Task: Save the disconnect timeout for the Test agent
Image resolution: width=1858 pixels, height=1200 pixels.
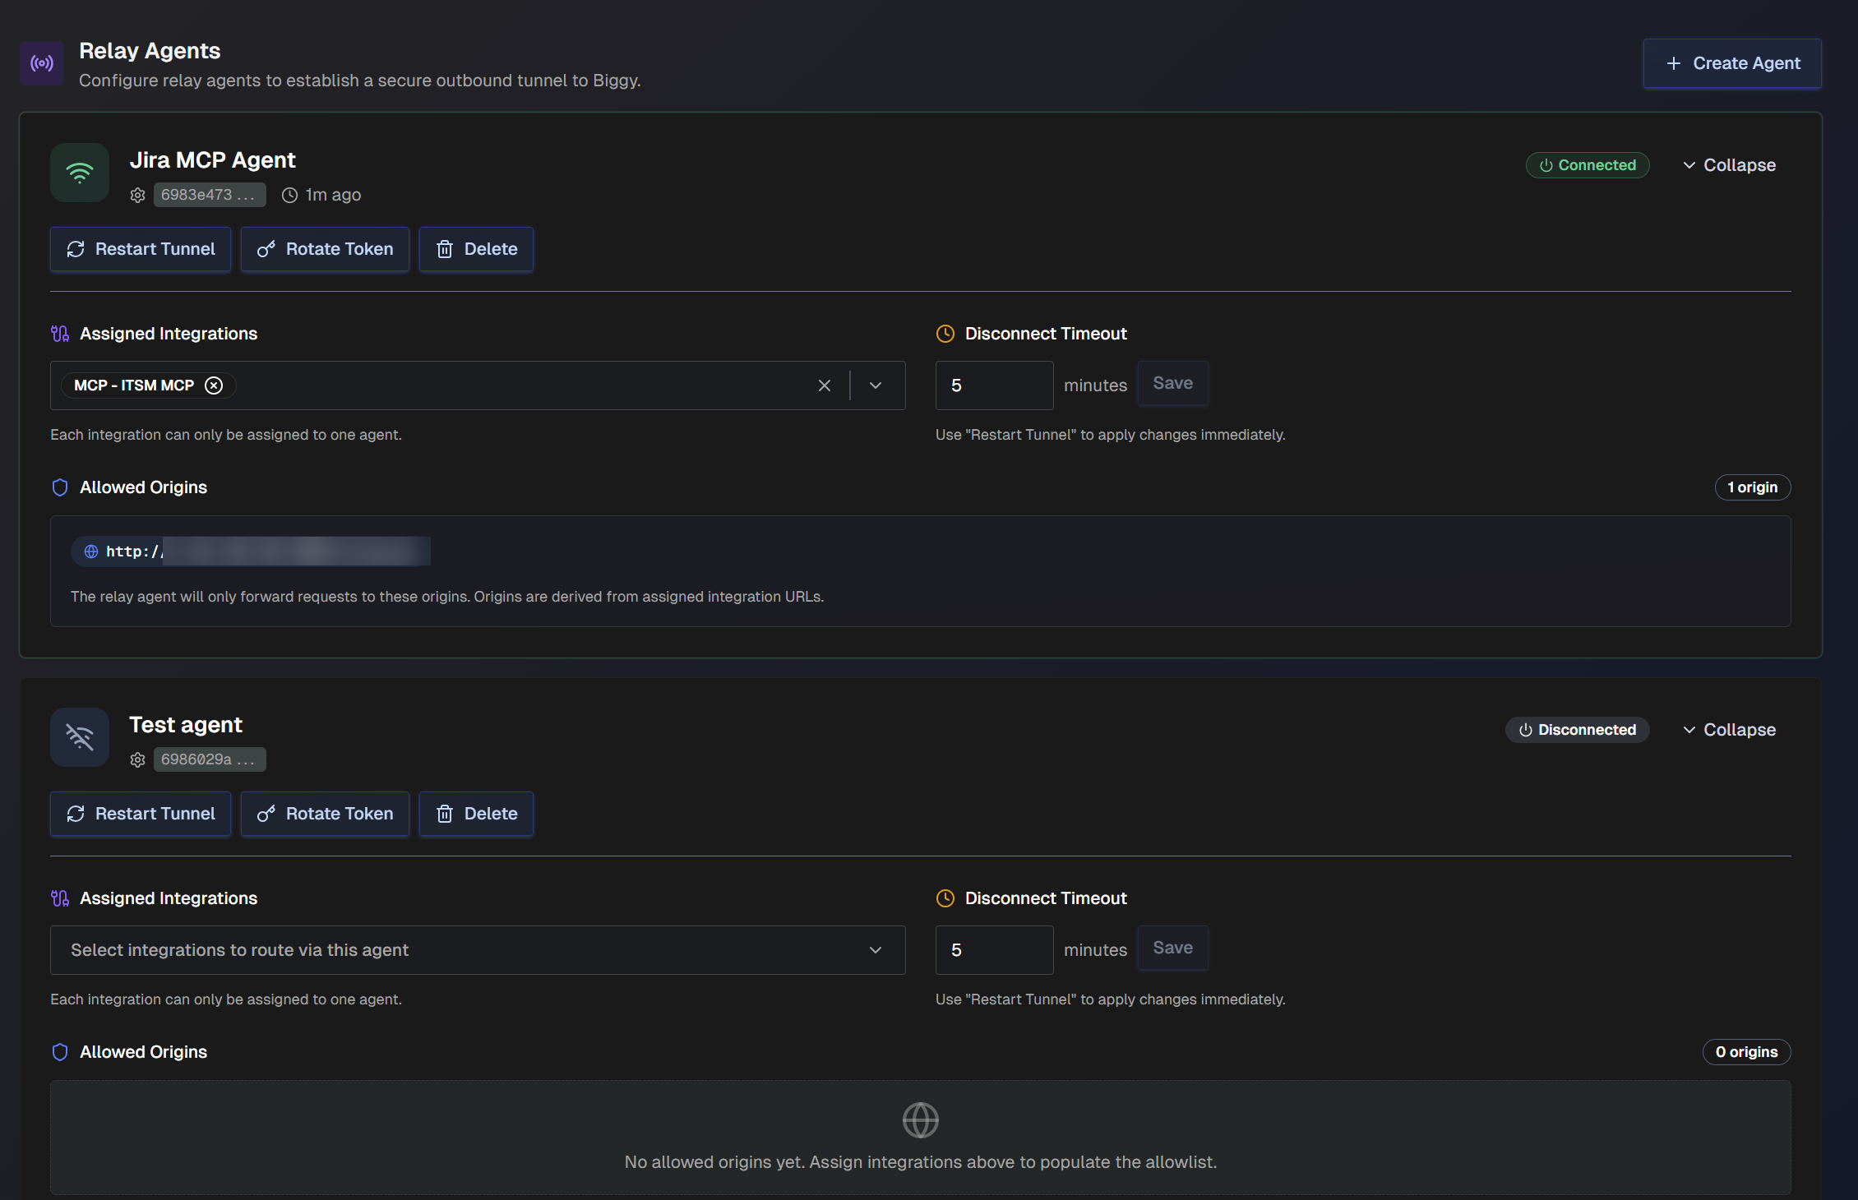Action: click(x=1172, y=948)
